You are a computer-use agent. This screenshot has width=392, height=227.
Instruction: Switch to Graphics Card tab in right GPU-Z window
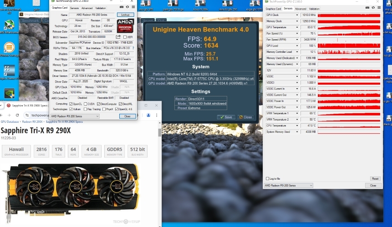[273, 9]
